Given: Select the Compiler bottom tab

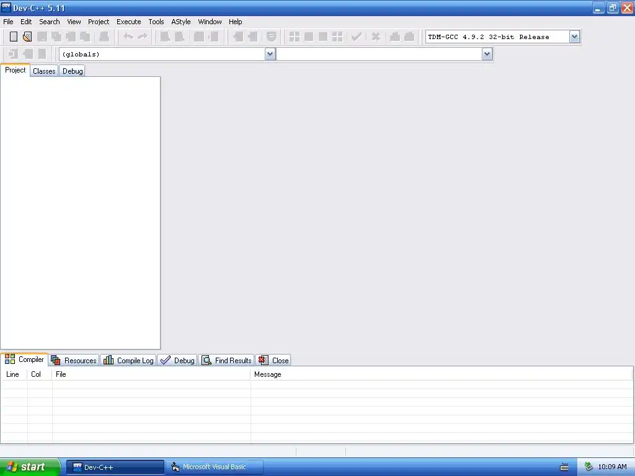Looking at the screenshot, I should [x=24, y=359].
